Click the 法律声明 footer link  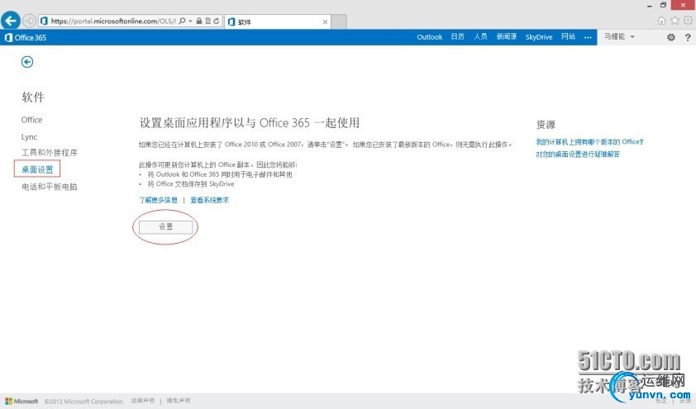(142, 401)
